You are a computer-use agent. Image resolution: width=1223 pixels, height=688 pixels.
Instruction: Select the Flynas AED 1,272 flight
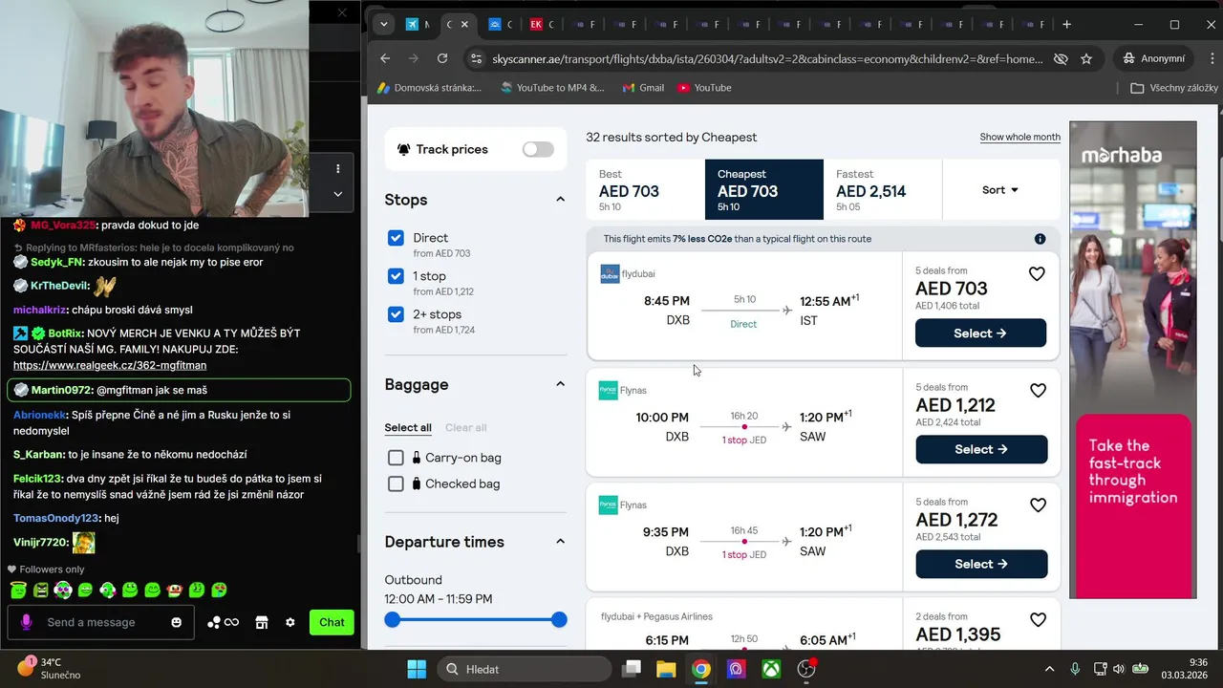coord(981,564)
